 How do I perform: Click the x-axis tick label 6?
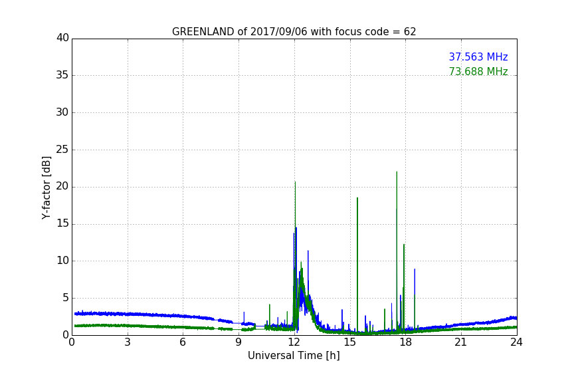(183, 342)
